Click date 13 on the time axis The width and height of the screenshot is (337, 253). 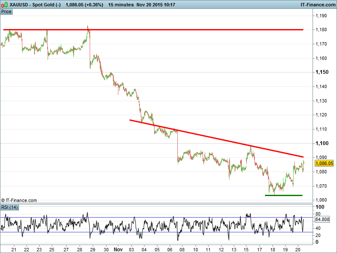233,249
